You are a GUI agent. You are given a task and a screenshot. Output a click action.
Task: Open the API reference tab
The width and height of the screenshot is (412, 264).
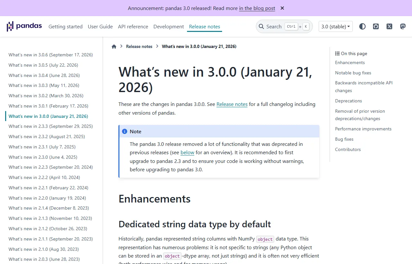[x=133, y=26]
